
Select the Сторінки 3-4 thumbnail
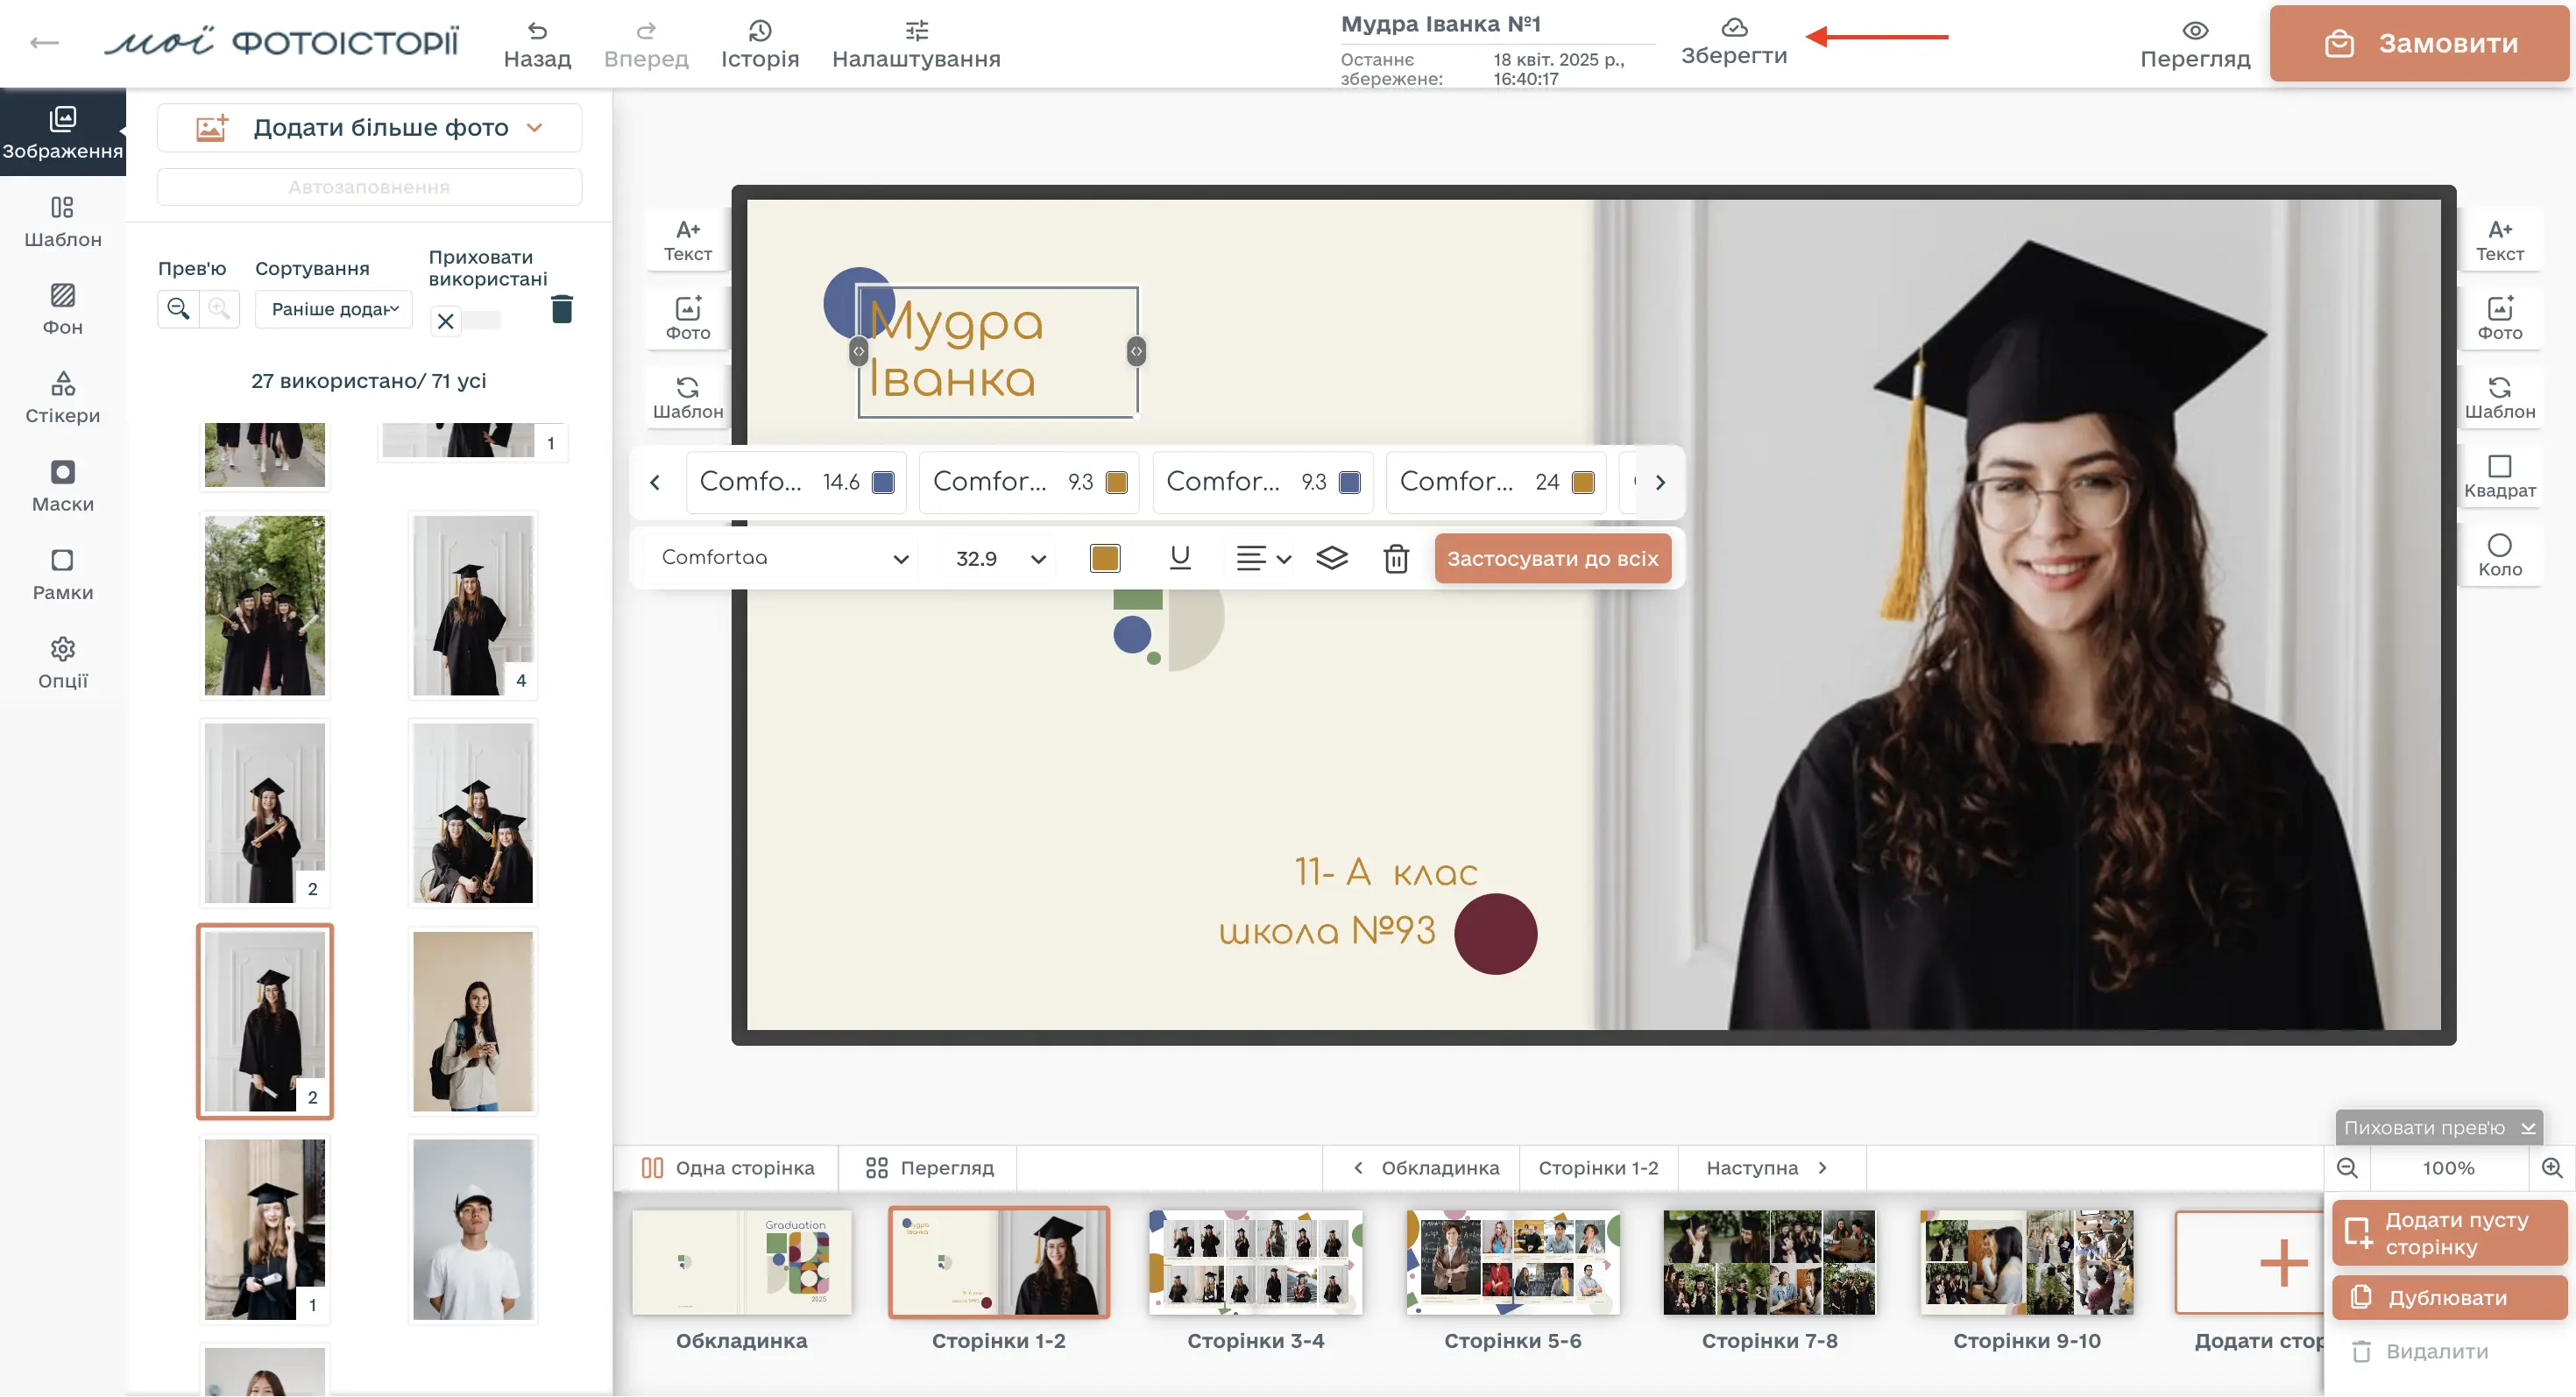(1255, 1263)
